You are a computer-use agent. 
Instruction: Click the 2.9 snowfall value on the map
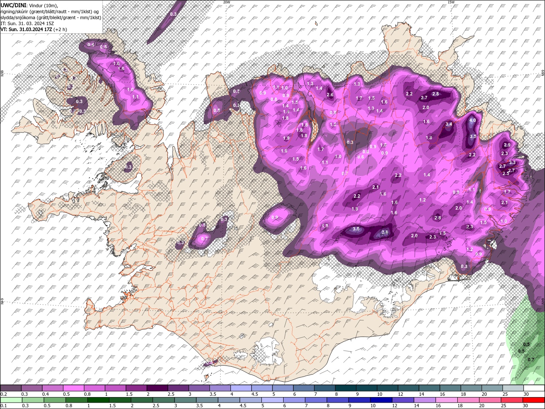pos(507,145)
